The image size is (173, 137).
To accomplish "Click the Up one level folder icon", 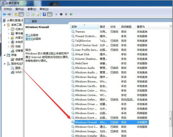I will 16,14.
